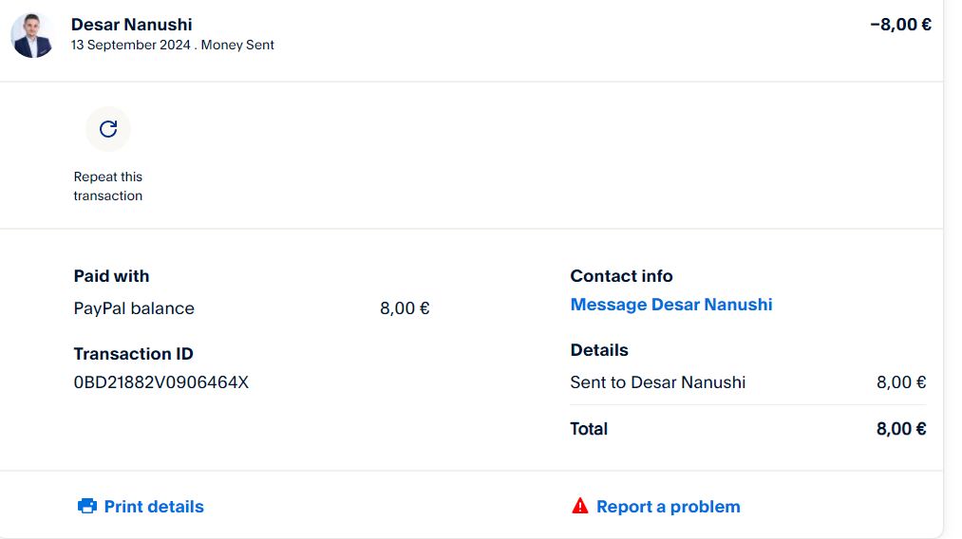962x539 pixels.
Task: Click the PayPal balance payment method
Action: point(134,308)
